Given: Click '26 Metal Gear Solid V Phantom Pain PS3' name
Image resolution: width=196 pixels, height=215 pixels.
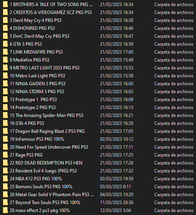Looking at the screenshot, I should tap(52, 194).
